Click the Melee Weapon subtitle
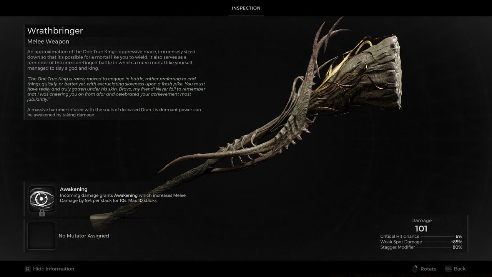Viewport: 492px width, 277px height. tap(48, 42)
